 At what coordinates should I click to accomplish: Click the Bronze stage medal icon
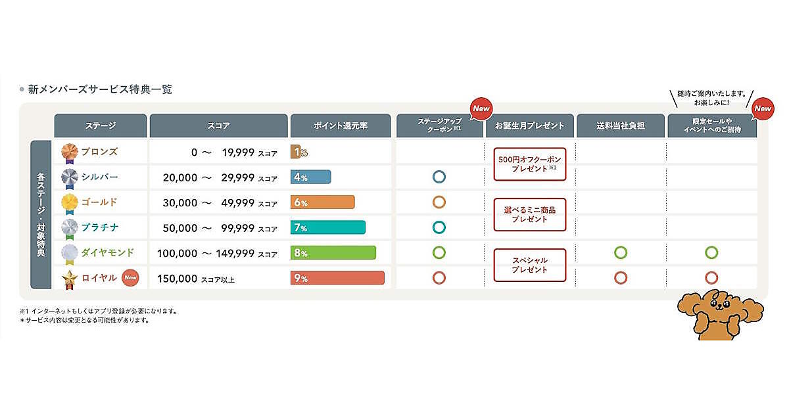pos(70,152)
